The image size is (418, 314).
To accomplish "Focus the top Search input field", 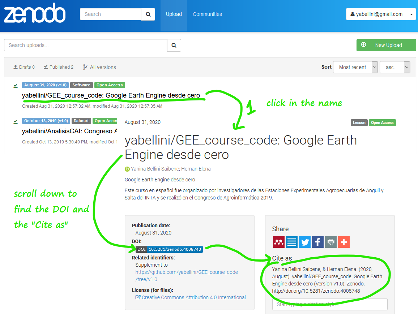I will 110,14.
